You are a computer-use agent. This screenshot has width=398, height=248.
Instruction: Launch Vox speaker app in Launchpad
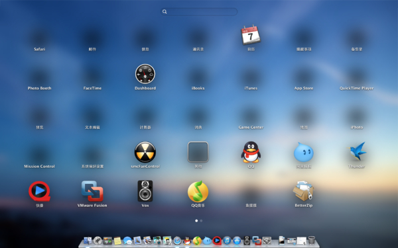click(x=145, y=191)
